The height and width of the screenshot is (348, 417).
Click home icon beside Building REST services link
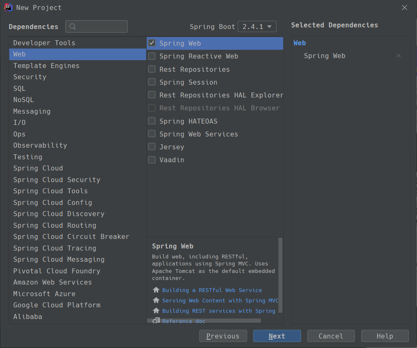click(x=156, y=311)
